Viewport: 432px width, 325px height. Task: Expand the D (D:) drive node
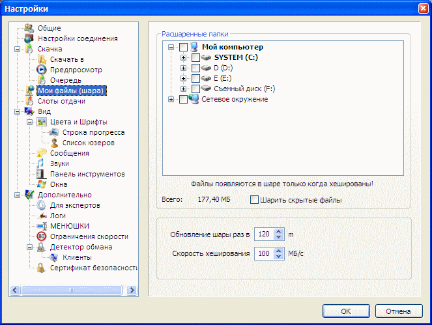[183, 68]
